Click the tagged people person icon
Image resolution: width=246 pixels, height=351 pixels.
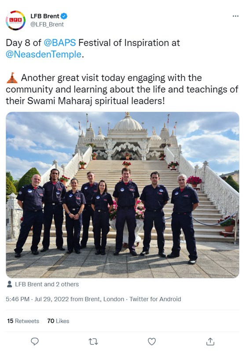(9, 284)
